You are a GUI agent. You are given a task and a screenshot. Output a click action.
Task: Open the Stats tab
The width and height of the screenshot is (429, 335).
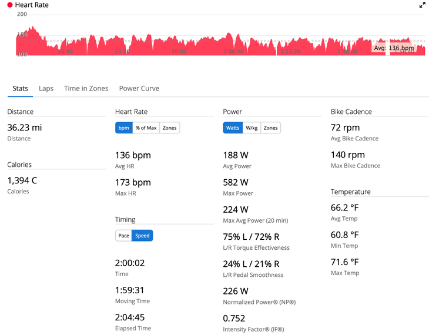pos(20,89)
